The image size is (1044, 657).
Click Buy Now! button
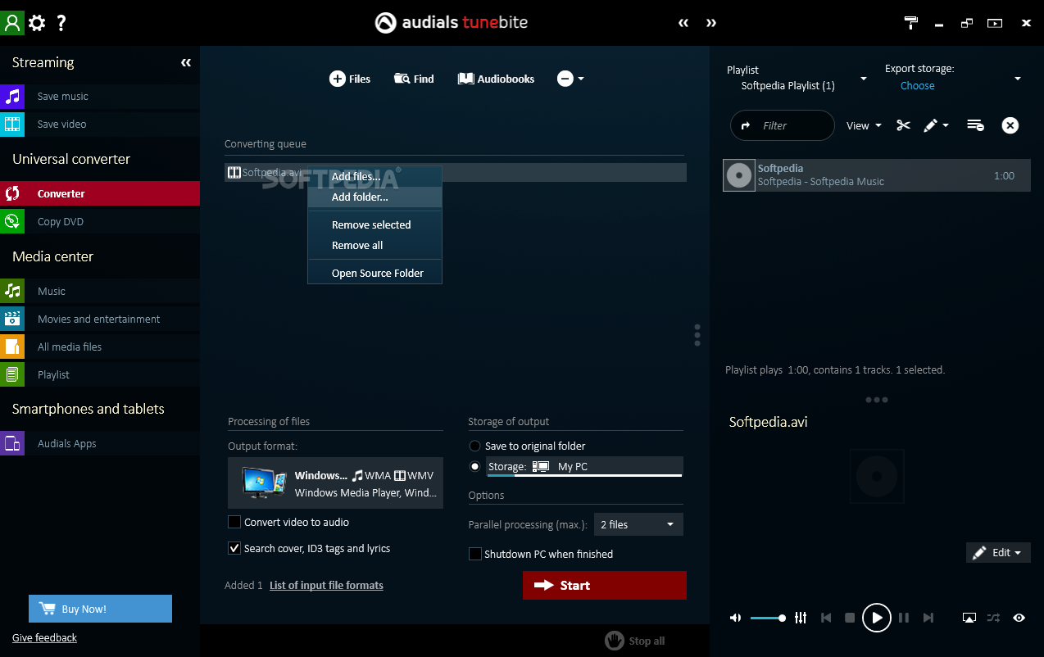100,609
